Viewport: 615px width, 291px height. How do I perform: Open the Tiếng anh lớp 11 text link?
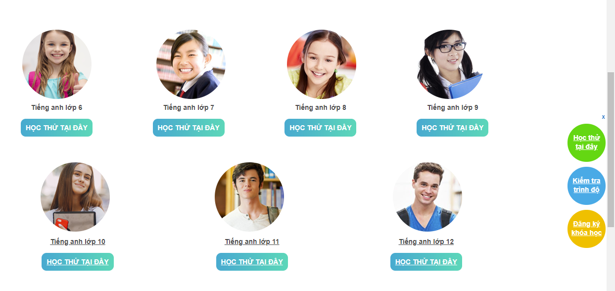click(x=252, y=242)
